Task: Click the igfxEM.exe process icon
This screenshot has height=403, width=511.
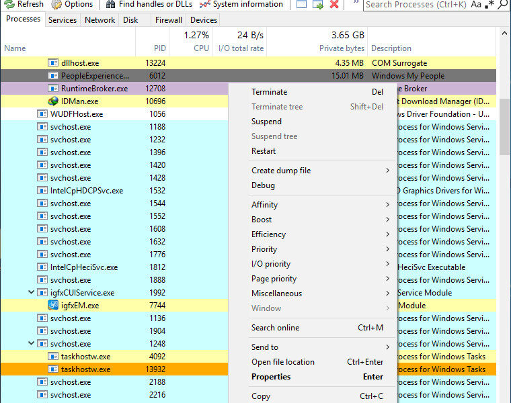Action: 53,305
